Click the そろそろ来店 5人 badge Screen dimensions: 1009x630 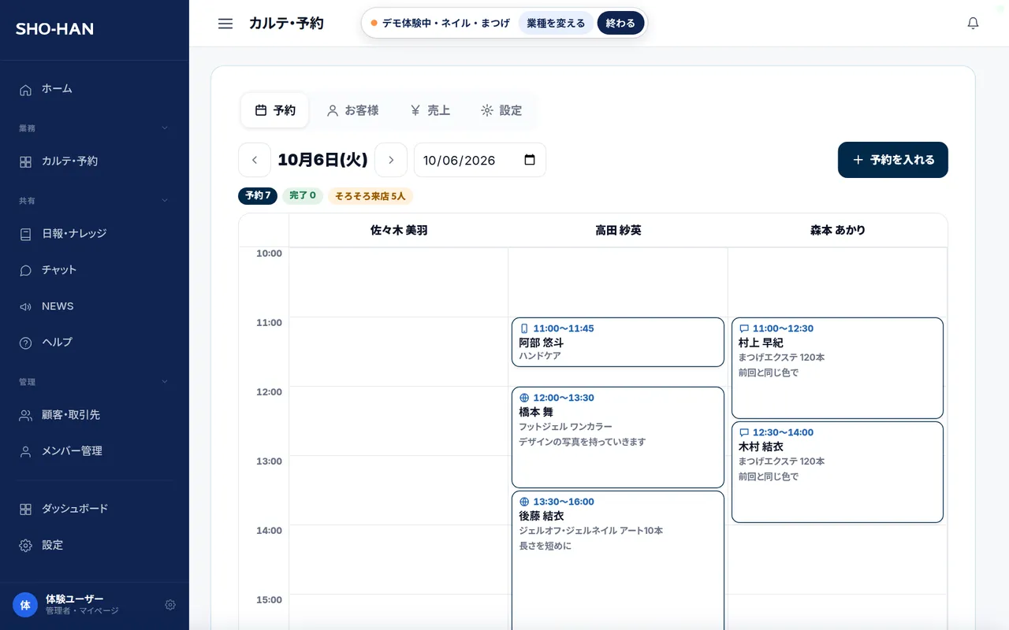coord(370,196)
